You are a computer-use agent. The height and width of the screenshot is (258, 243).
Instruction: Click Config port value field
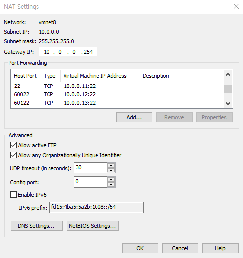pyautogui.click(x=91, y=182)
